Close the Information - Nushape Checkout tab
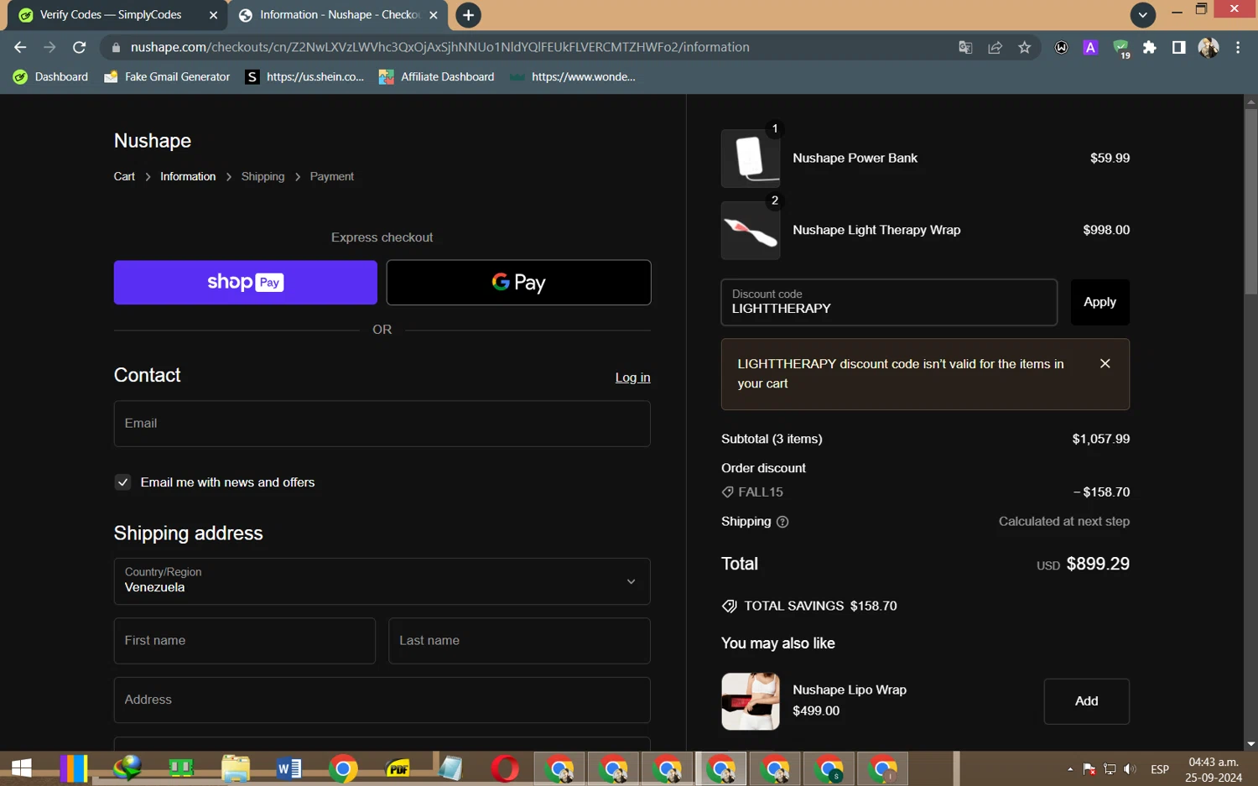This screenshot has width=1258, height=786. (434, 15)
